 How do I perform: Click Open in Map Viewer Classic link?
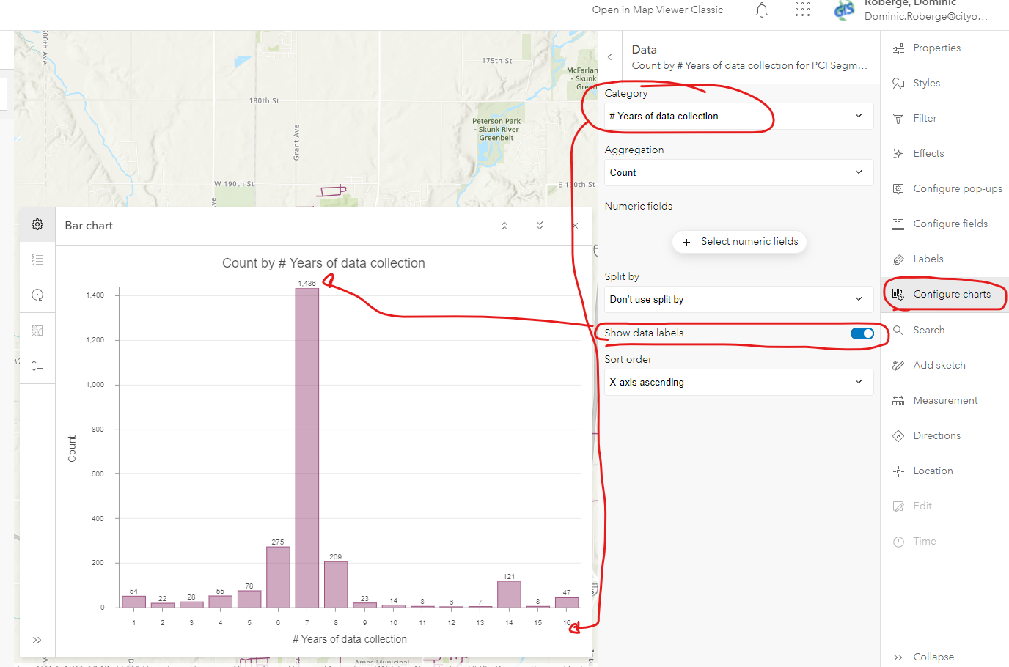[657, 10]
